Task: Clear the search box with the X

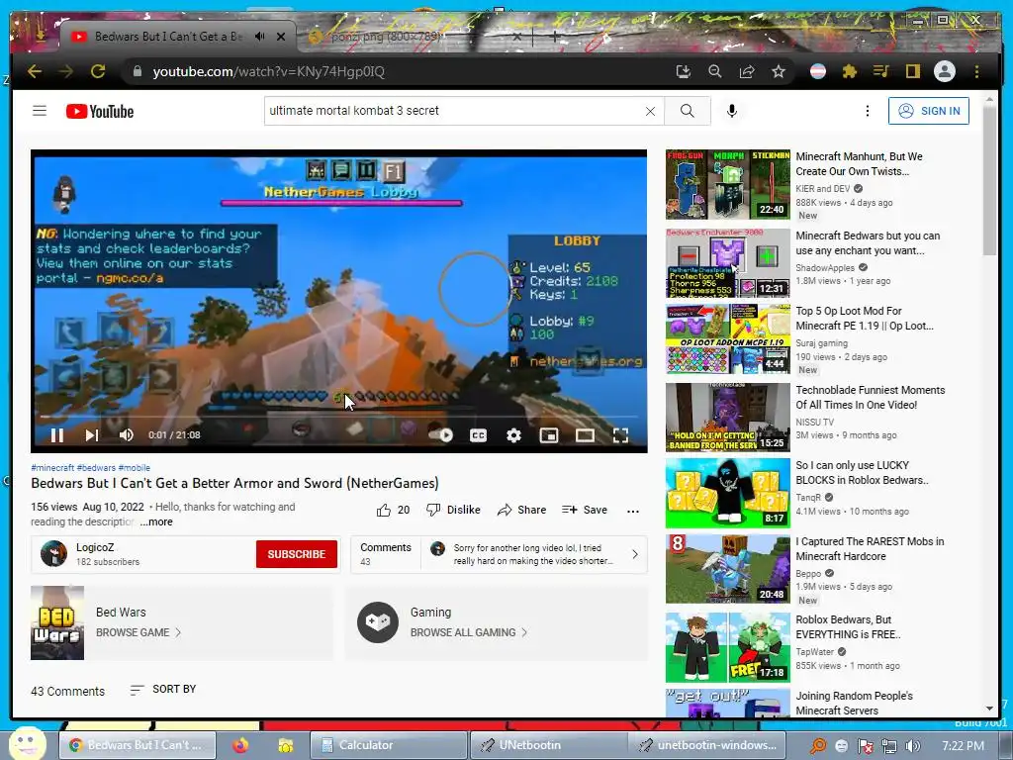Action: pyautogui.click(x=651, y=111)
